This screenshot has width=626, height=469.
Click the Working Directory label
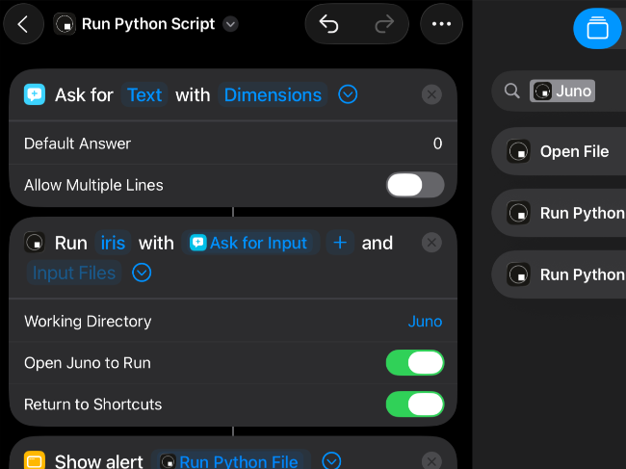tap(88, 322)
